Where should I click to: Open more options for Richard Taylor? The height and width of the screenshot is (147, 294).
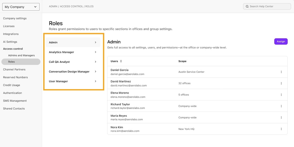[281, 106]
